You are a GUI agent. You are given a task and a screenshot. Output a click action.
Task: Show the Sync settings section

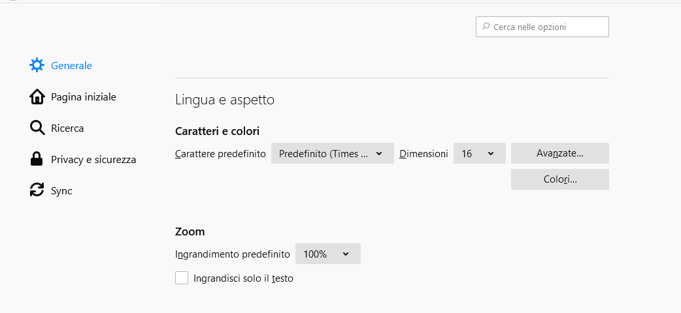(61, 190)
